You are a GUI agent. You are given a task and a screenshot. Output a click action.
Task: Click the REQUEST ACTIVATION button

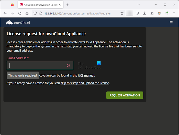pos(125,95)
